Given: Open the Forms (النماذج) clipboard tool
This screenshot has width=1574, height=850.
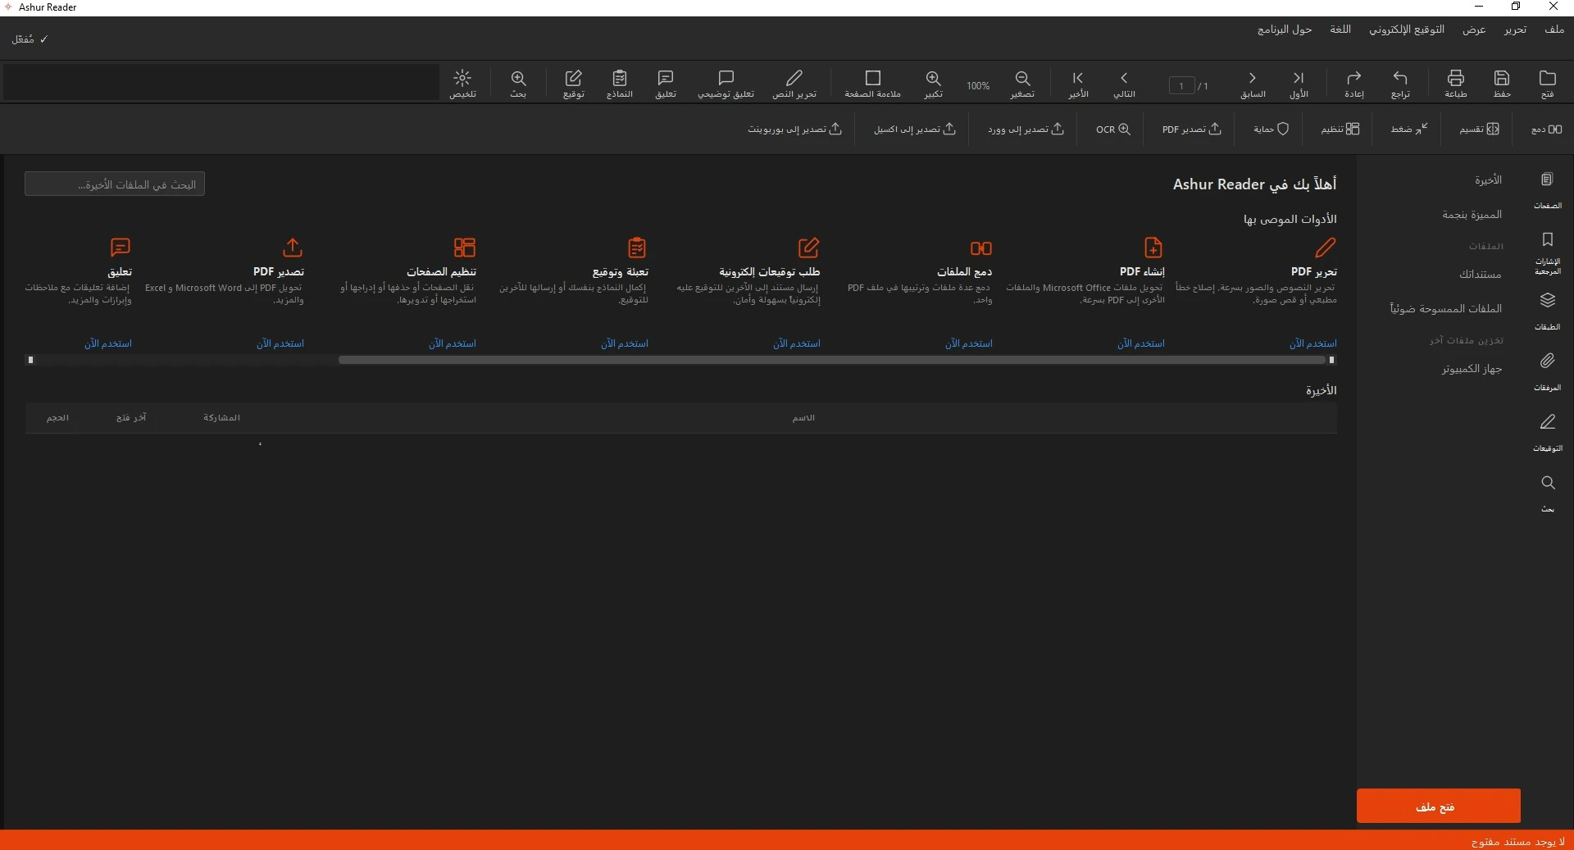Looking at the screenshot, I should (619, 79).
